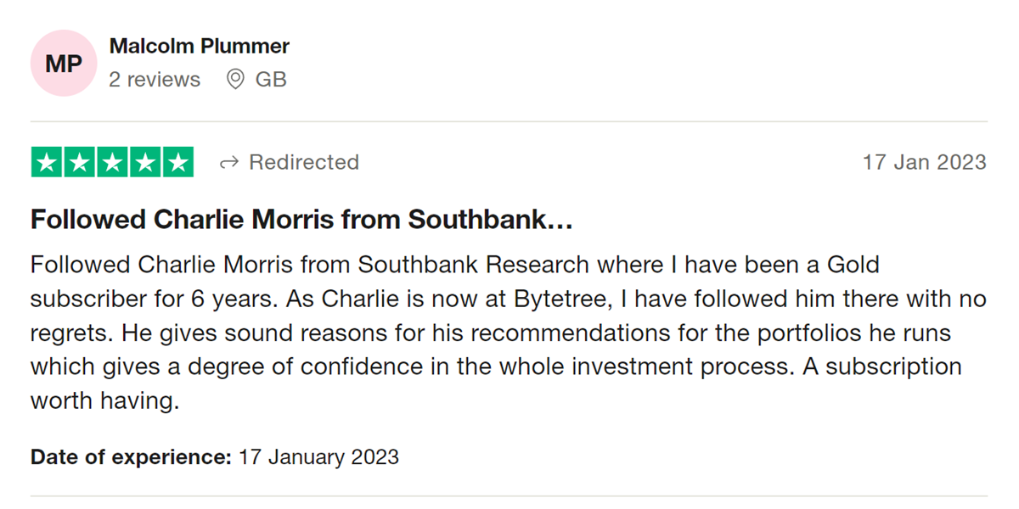Image resolution: width=1019 pixels, height=509 pixels.
Task: Click the fifth green rating star
Action: (x=177, y=162)
